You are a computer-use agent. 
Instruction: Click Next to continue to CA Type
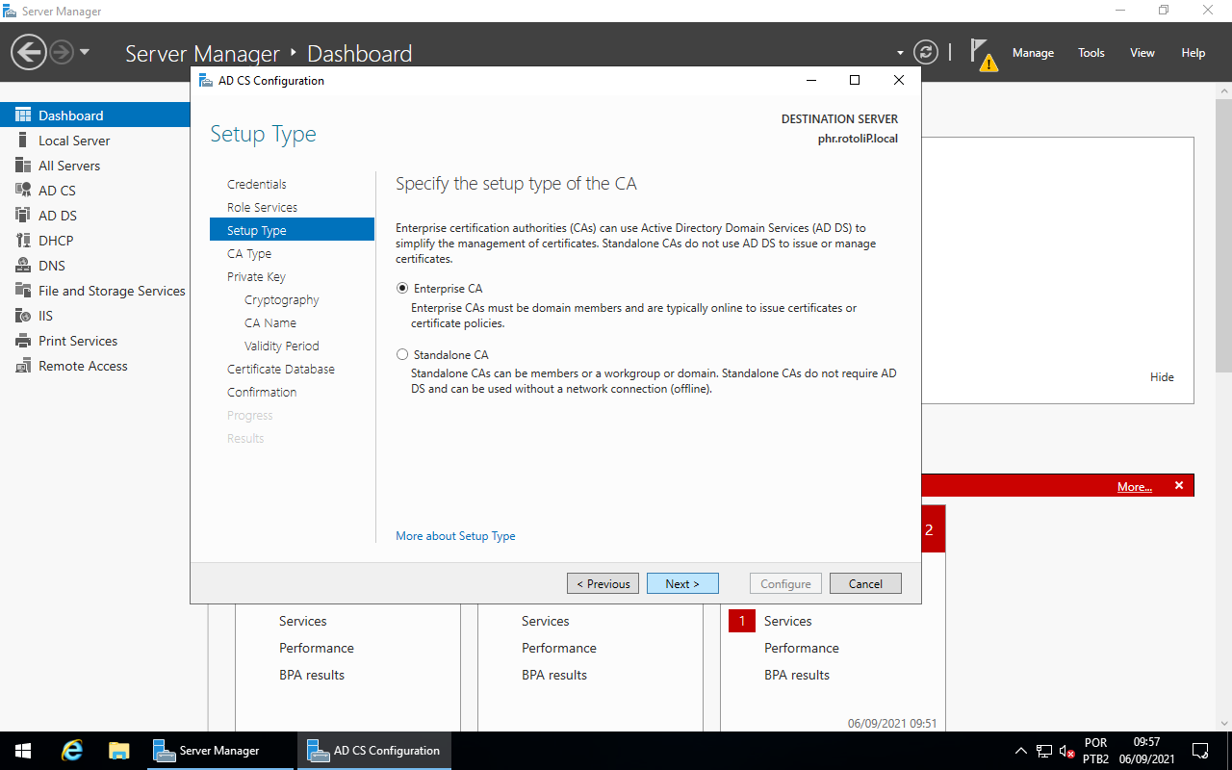click(x=682, y=583)
